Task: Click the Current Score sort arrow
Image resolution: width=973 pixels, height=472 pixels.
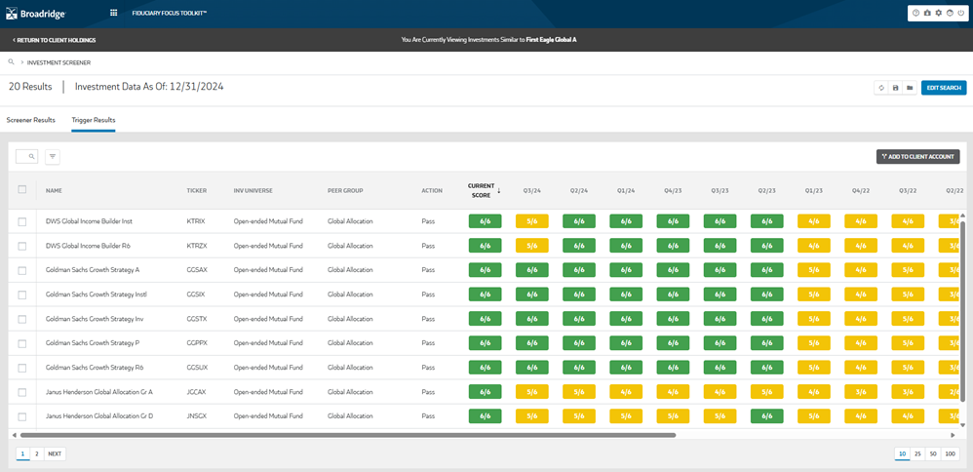Action: point(499,190)
